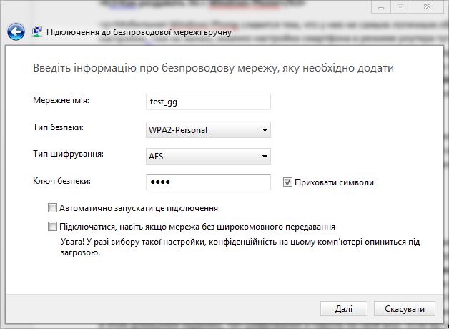Click the 'Тип шифрування:' label text

[x=68, y=153]
